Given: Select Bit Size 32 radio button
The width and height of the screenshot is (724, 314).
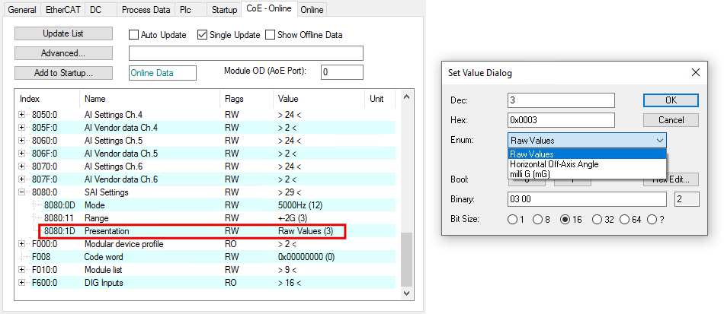Looking at the screenshot, I should (597, 220).
